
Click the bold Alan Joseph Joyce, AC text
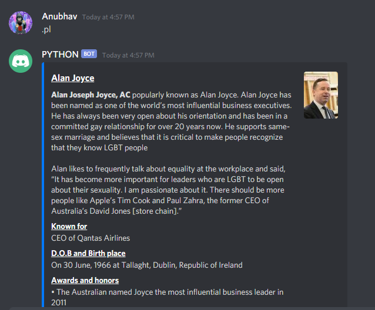coord(91,95)
